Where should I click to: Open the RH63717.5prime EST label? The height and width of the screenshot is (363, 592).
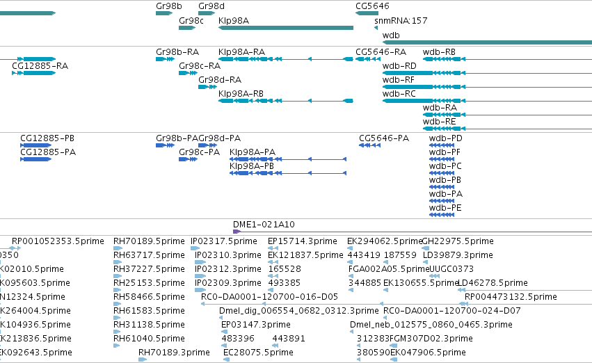149,255
